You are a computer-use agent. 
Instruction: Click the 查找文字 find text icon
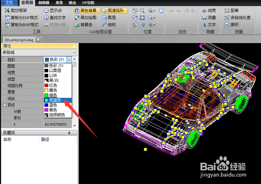46,18
